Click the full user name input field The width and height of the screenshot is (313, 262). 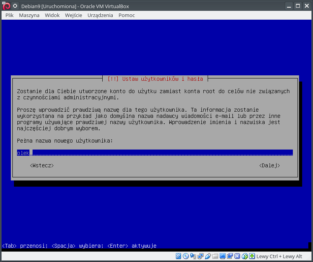tap(155, 153)
